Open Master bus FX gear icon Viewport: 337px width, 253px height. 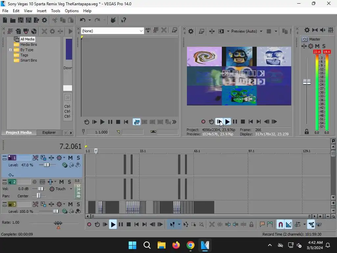[311, 46]
